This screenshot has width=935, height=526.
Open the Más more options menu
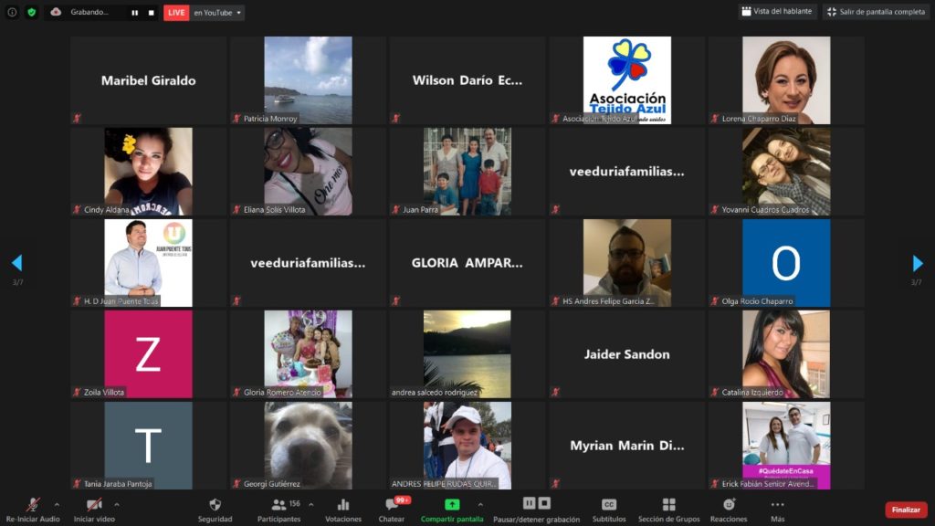[778, 510]
